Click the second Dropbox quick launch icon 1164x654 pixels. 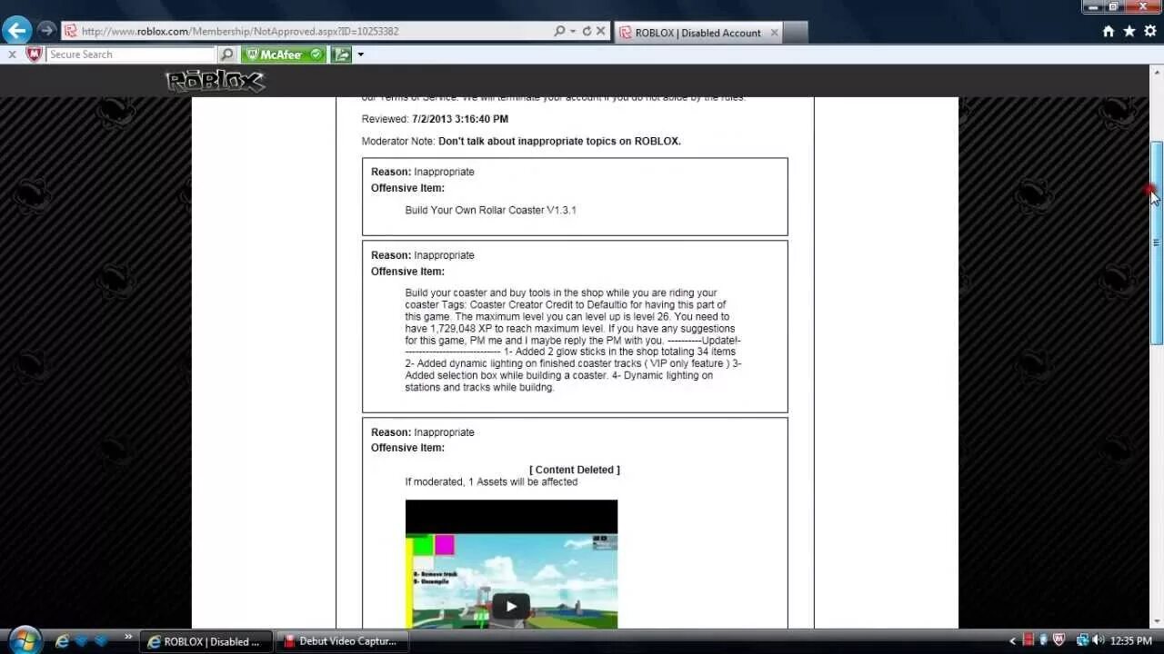coord(101,640)
